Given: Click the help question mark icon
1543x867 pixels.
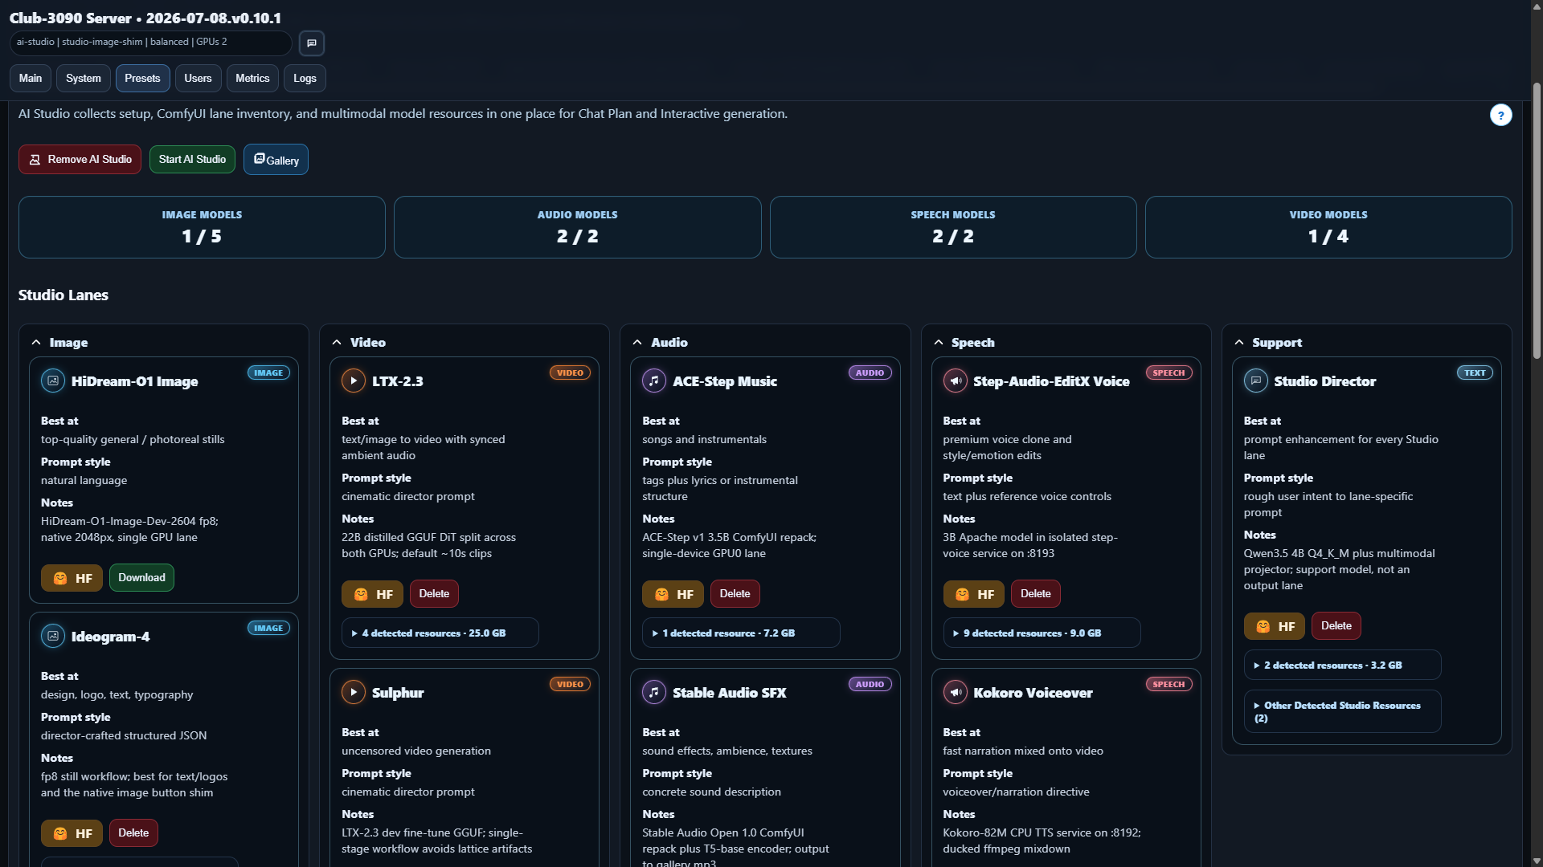Looking at the screenshot, I should tap(1500, 115).
